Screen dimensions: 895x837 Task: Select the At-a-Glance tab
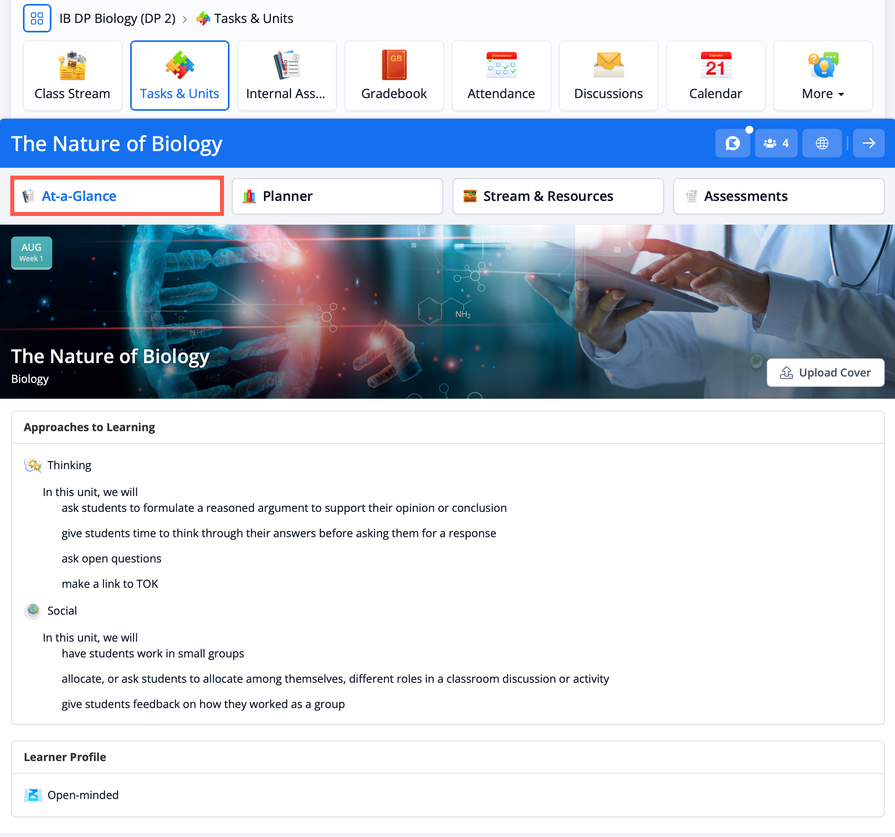pyautogui.click(x=117, y=196)
